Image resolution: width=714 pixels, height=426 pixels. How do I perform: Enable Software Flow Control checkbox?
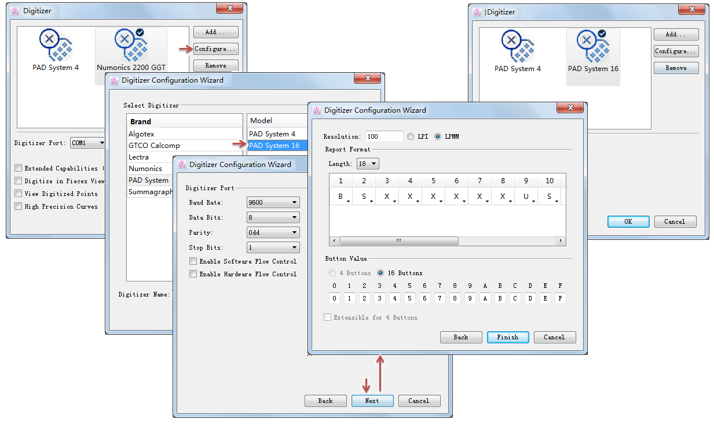(x=193, y=261)
